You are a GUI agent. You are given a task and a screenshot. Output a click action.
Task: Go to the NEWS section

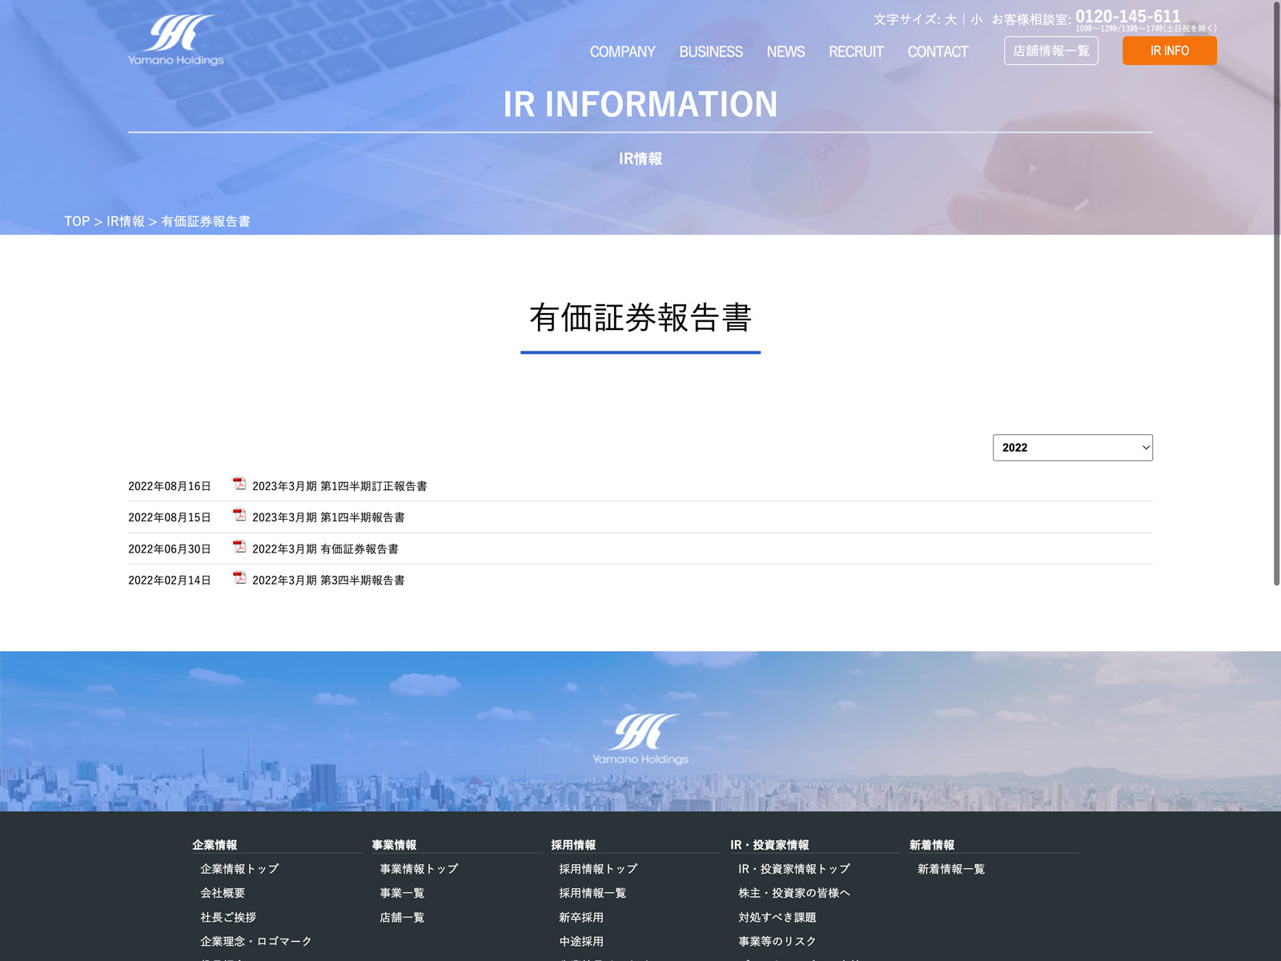(x=785, y=52)
